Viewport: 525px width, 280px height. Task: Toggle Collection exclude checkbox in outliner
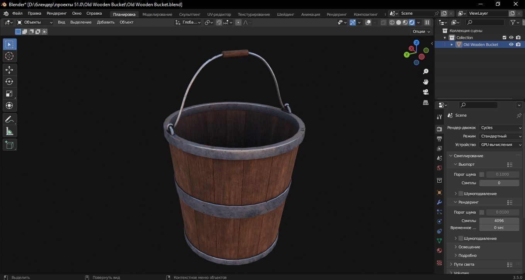(504, 37)
